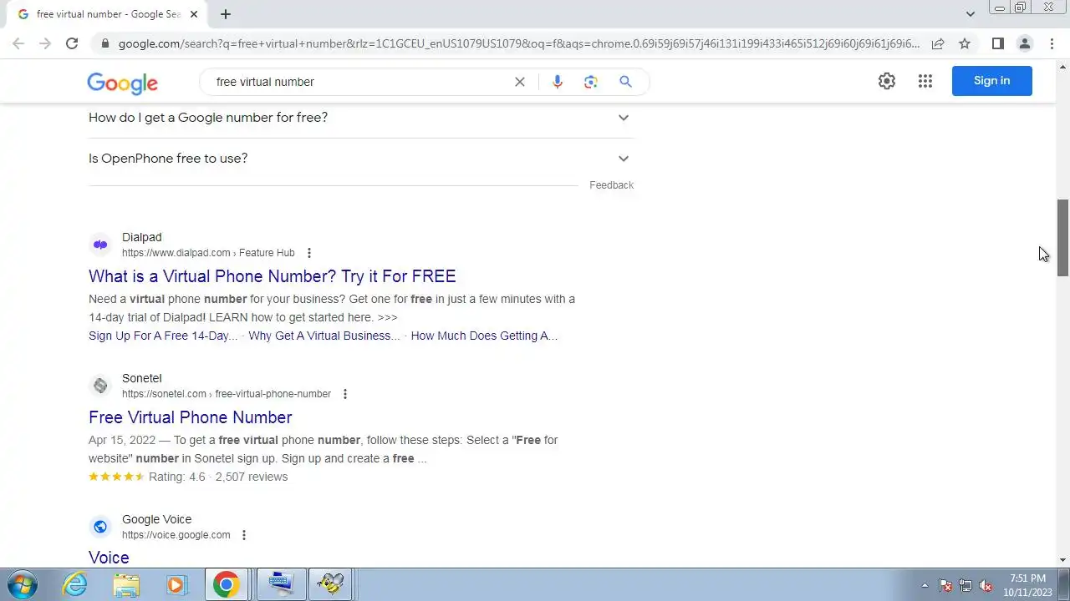This screenshot has height=601, width=1070.
Task: Open 'What is a Virtual Phone Number?' result
Action: click(273, 276)
